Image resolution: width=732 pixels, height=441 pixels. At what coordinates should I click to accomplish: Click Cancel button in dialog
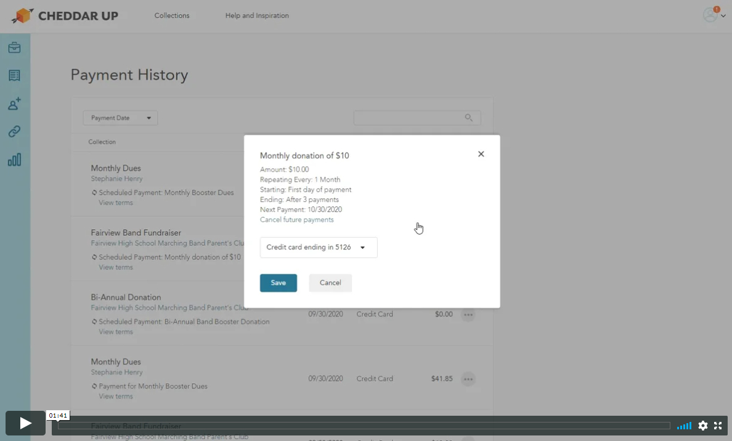[x=330, y=283]
